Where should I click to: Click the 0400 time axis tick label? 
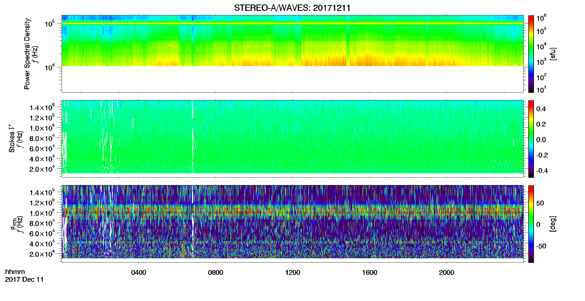(x=139, y=273)
